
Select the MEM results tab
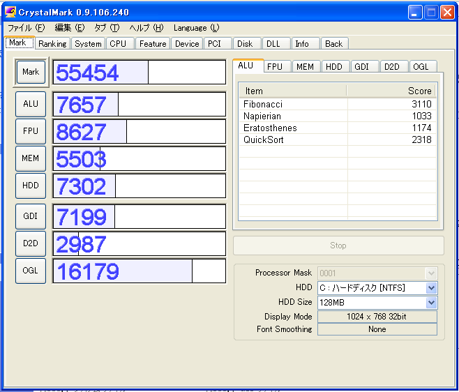306,66
